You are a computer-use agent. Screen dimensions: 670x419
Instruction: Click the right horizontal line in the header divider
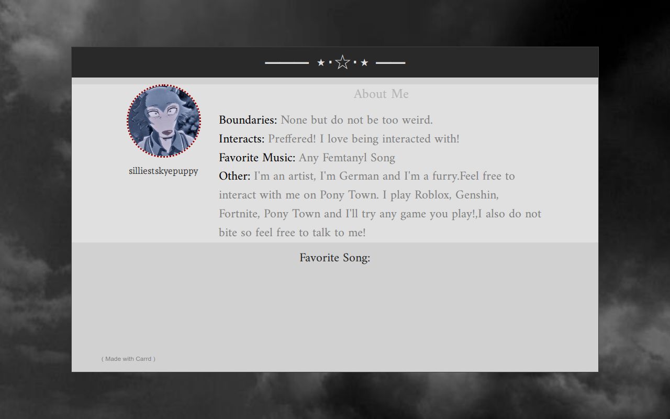coord(390,63)
